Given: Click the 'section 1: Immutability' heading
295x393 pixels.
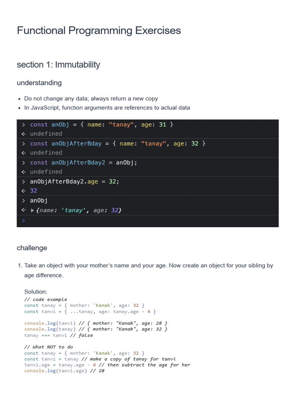Looking at the screenshot, I should [58, 64].
